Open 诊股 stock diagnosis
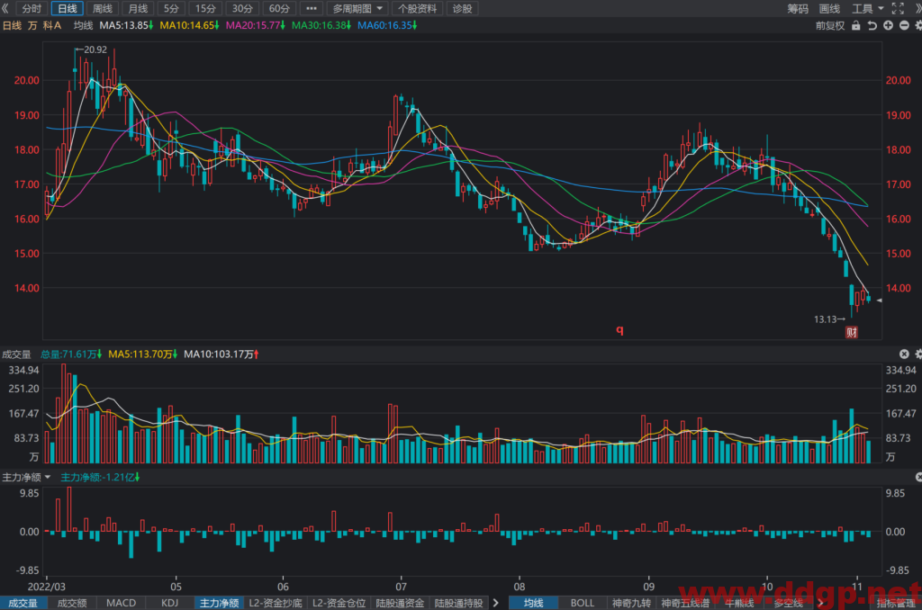The width and height of the screenshot is (922, 610). 462,9
